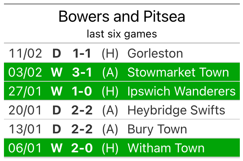This screenshot has height=161, width=243.
Task: Open Ipswich Wanderers team page
Action: point(181,91)
